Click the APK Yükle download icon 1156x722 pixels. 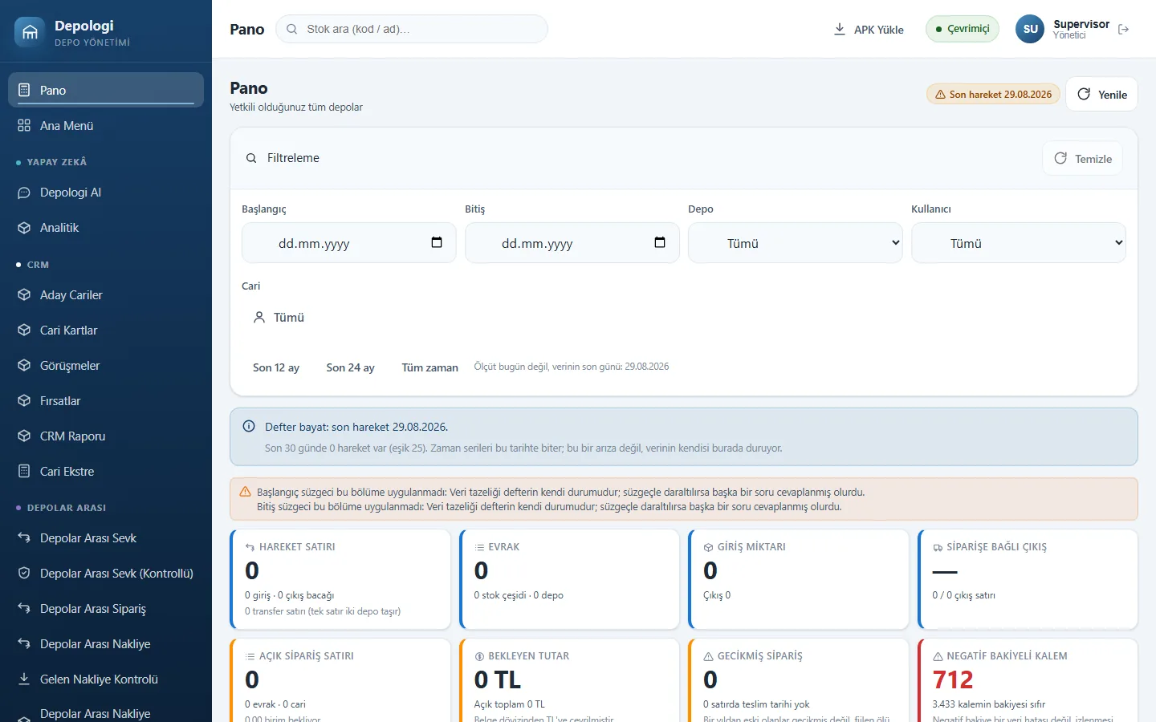[x=840, y=29]
